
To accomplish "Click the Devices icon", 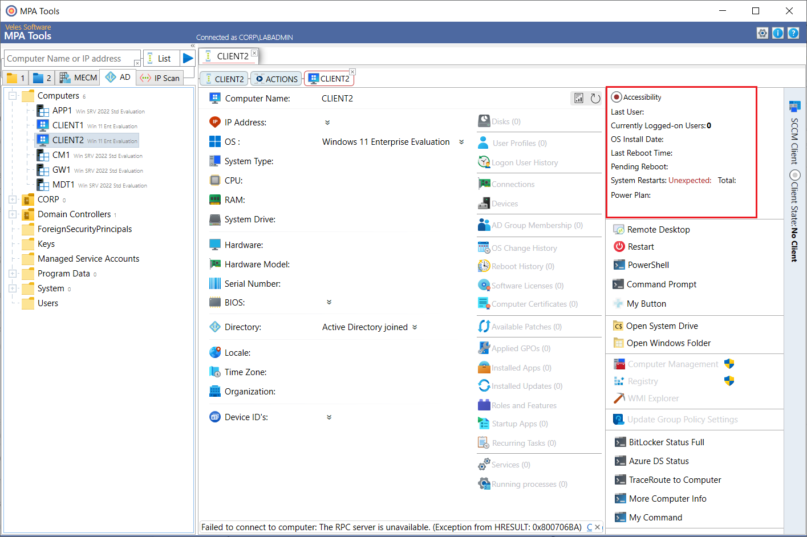I will [484, 203].
